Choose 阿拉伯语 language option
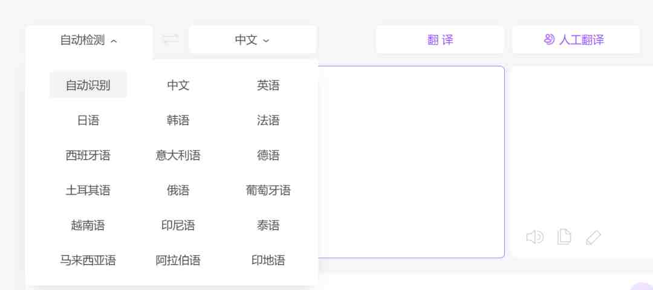 tap(178, 260)
